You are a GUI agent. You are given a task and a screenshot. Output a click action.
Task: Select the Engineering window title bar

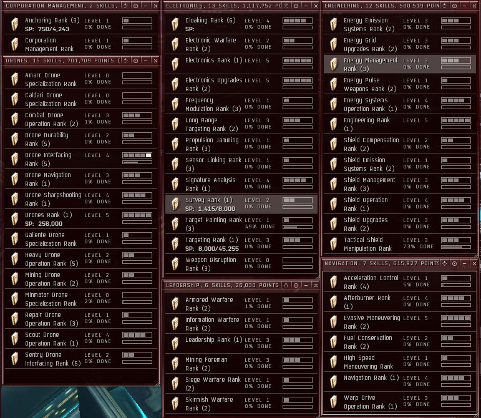[x=401, y=6]
